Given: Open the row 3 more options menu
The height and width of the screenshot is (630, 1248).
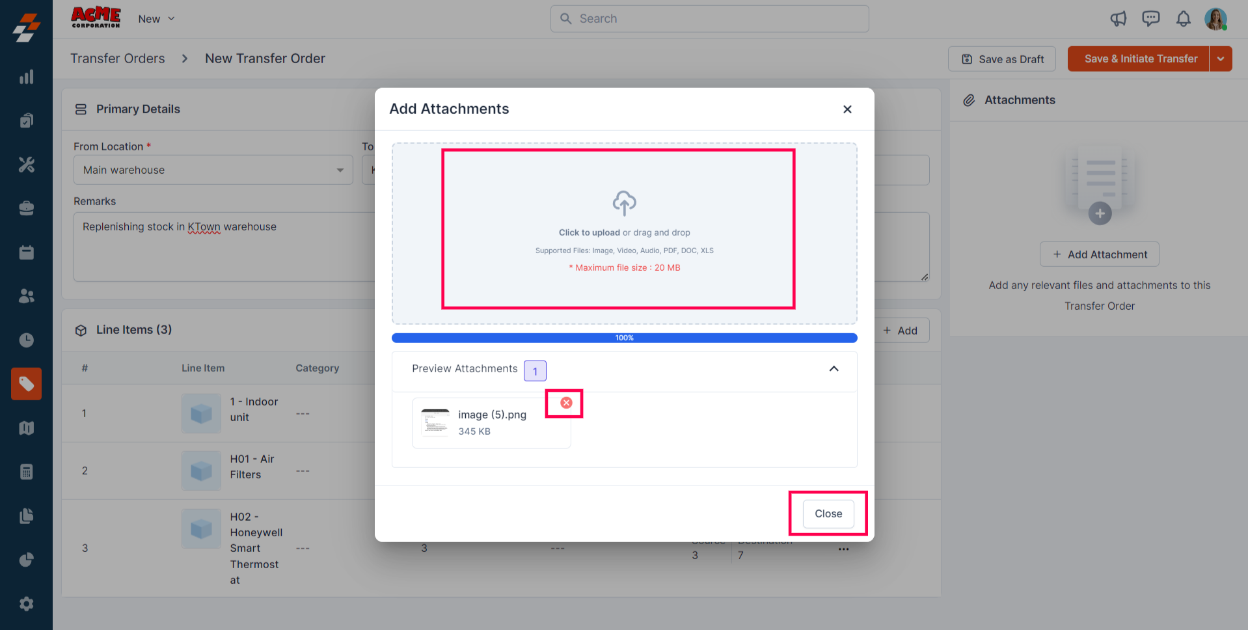Looking at the screenshot, I should click(x=844, y=549).
